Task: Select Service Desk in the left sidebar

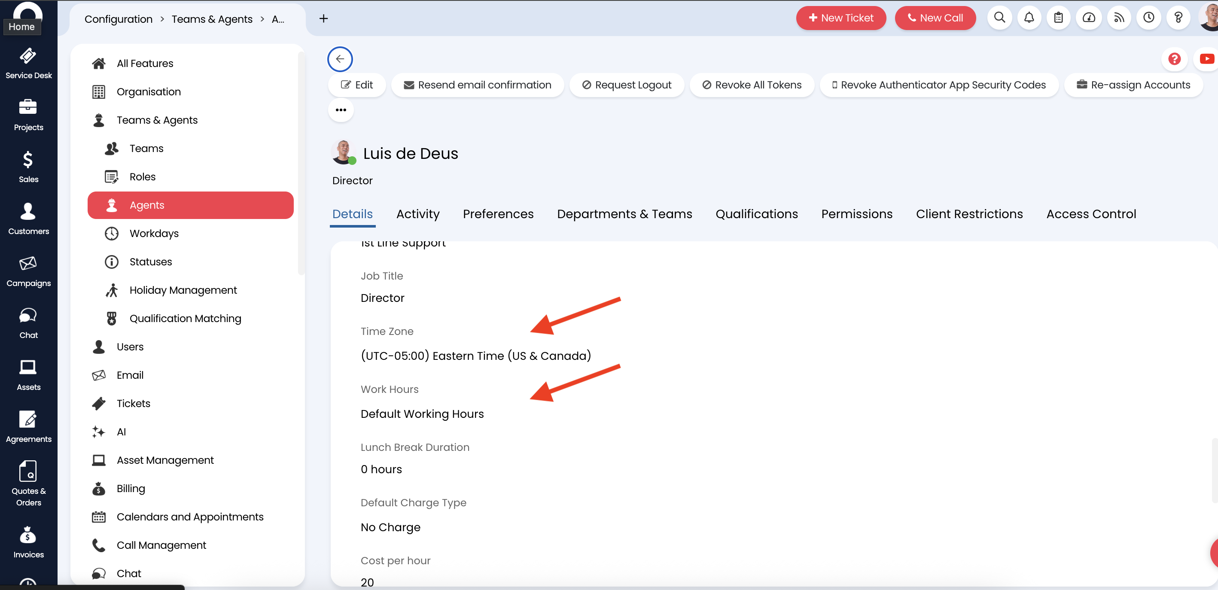Action: coord(28,64)
